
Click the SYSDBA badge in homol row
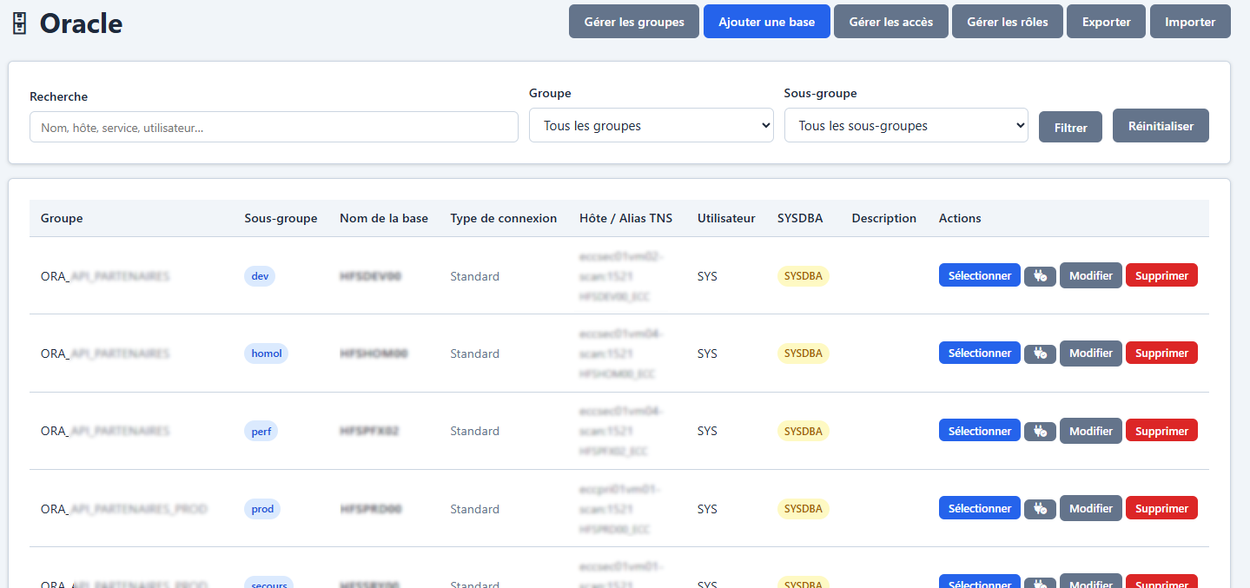pyautogui.click(x=804, y=353)
